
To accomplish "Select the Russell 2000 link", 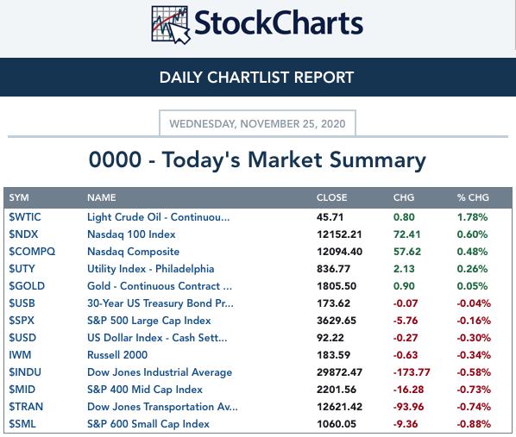I will (117, 355).
